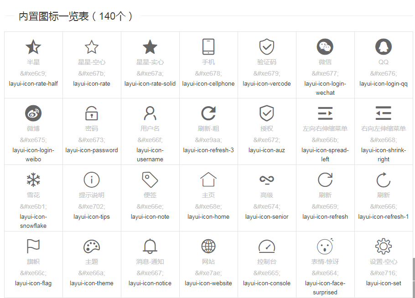Click the layui-icon-rate-half half star icon

[33, 46]
